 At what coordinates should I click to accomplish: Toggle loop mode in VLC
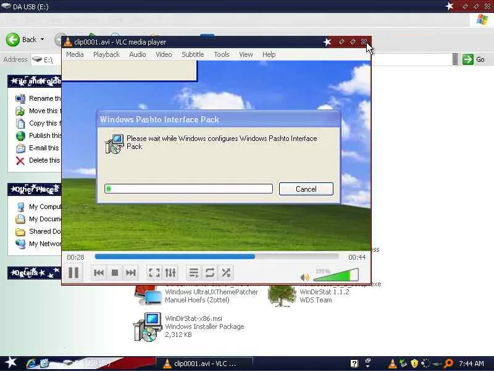210,273
